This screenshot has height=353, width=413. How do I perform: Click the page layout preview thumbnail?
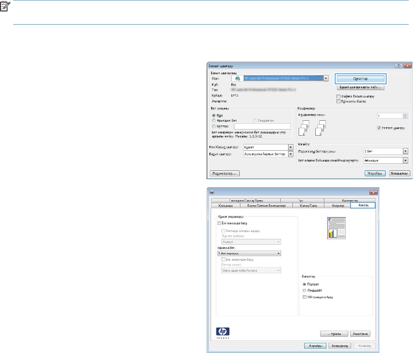pos(336,228)
